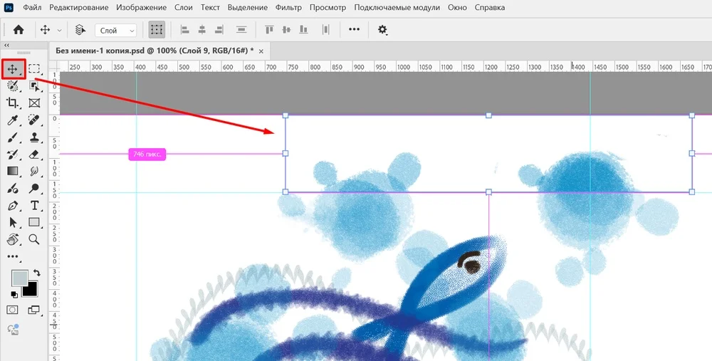Select the Rectangular Marquee tool
The image size is (712, 361).
[x=34, y=68]
